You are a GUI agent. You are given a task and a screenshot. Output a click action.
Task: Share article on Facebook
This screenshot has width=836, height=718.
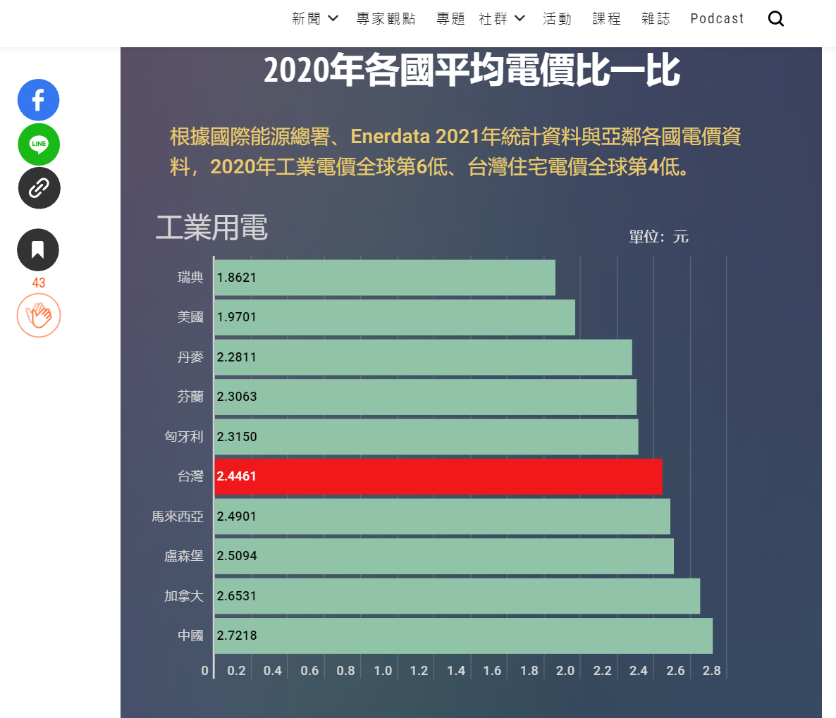[x=38, y=99]
